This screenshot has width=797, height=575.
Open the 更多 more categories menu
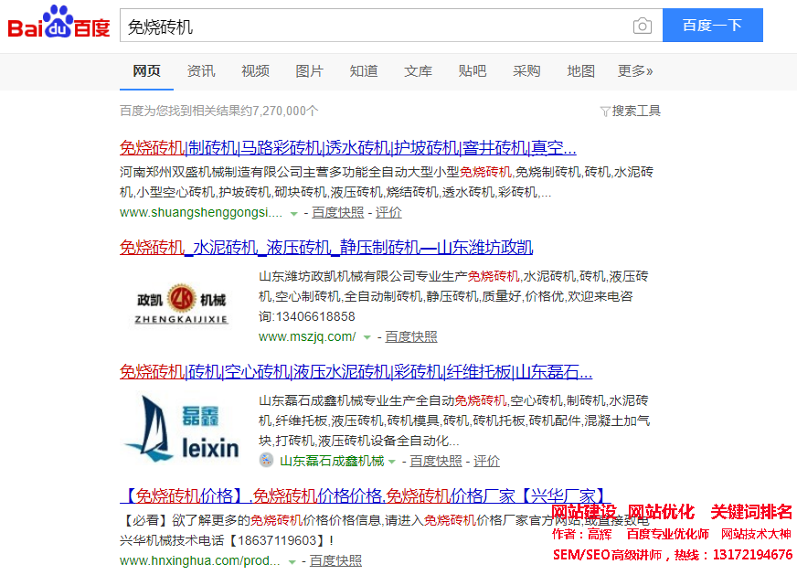[635, 71]
